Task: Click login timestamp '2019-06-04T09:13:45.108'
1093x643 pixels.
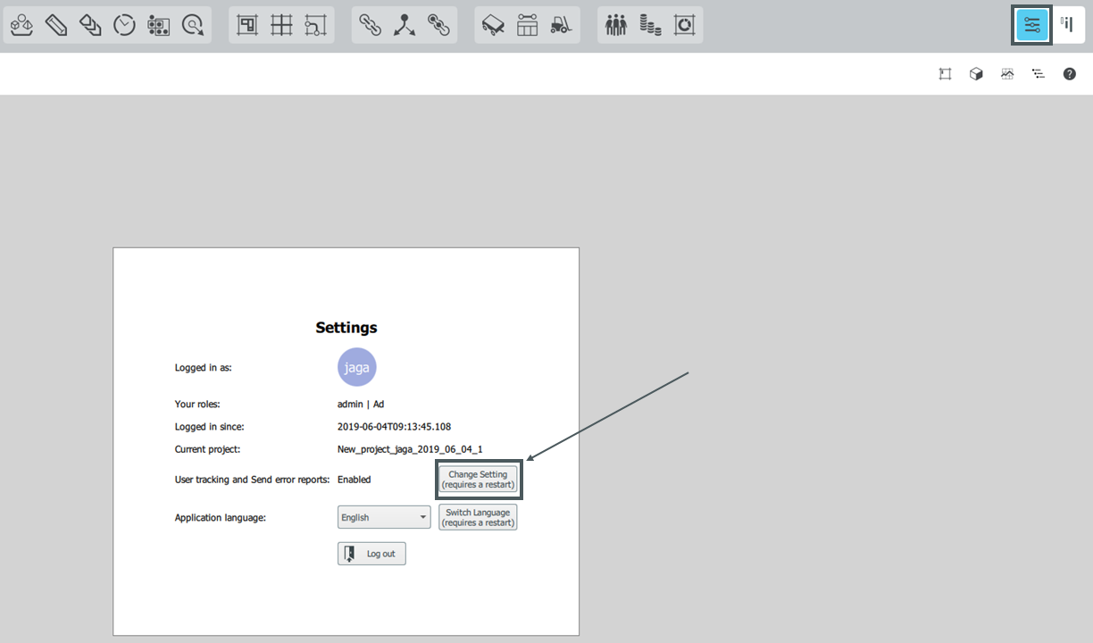Action: click(x=394, y=427)
